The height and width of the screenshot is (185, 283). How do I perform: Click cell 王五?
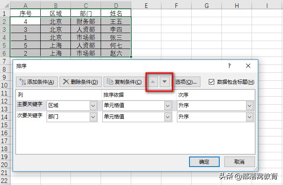tap(116, 21)
